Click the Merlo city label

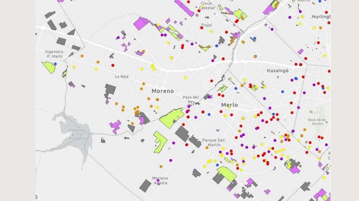click(230, 105)
